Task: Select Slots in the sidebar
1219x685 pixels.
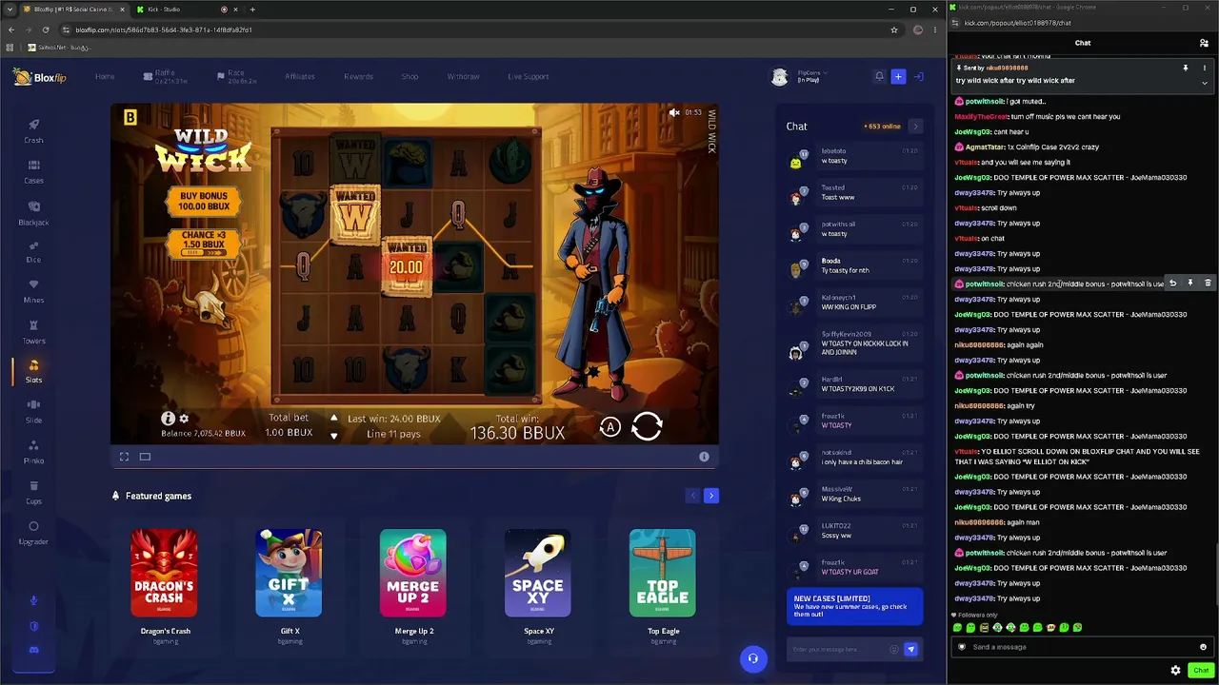Action: [33, 371]
